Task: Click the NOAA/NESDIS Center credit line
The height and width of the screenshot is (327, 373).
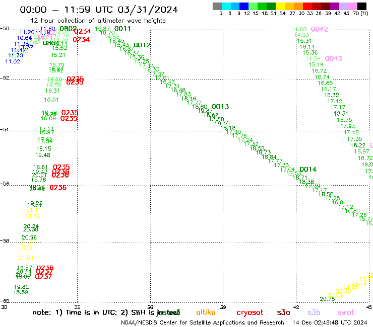Action: (203, 323)
